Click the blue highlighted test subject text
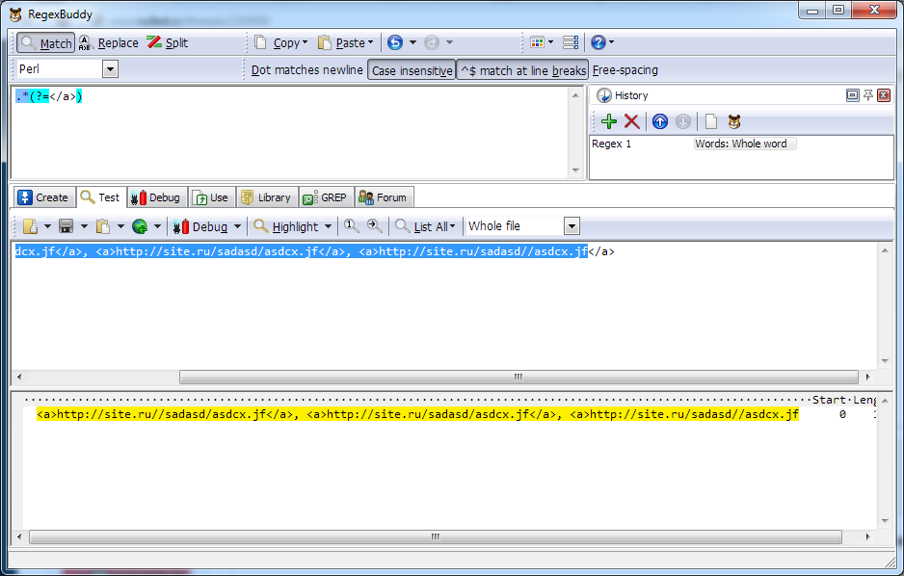Screen dimensions: 904x576 tap(301, 251)
